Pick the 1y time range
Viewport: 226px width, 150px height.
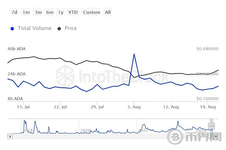tap(61, 12)
